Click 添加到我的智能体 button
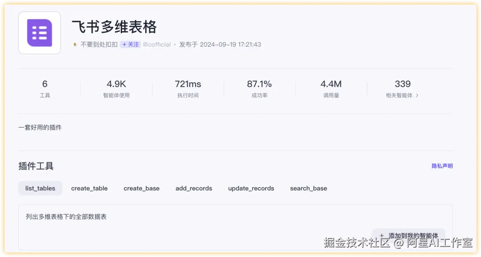481x257 pixels. click(408, 236)
